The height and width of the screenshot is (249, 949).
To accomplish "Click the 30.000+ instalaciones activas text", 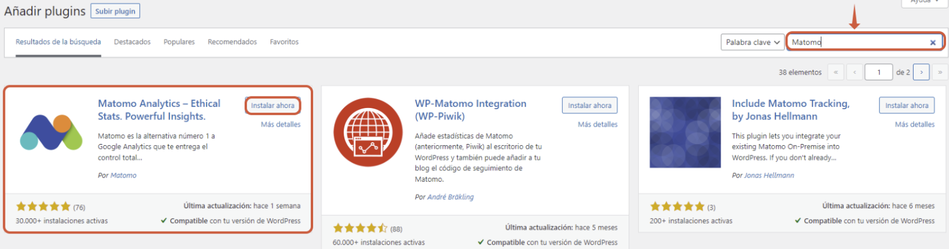I will click(x=62, y=221).
